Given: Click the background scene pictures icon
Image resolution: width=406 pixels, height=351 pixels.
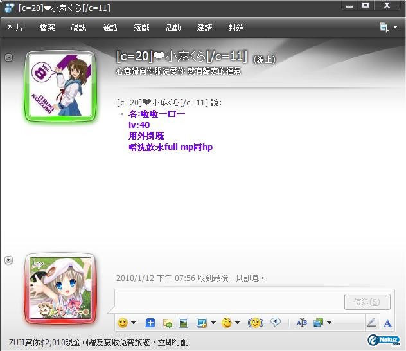Looking at the screenshot, I should click(318, 323).
